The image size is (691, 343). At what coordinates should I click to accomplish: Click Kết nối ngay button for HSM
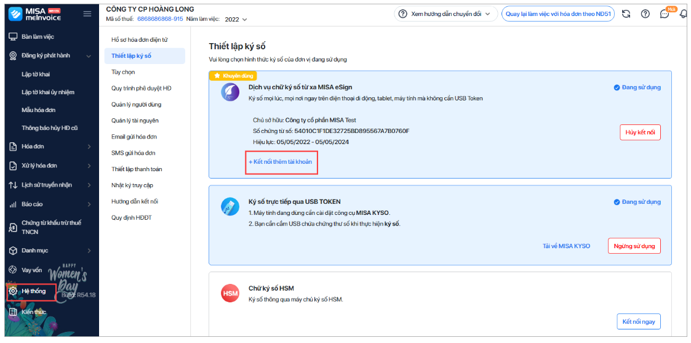pos(639,321)
